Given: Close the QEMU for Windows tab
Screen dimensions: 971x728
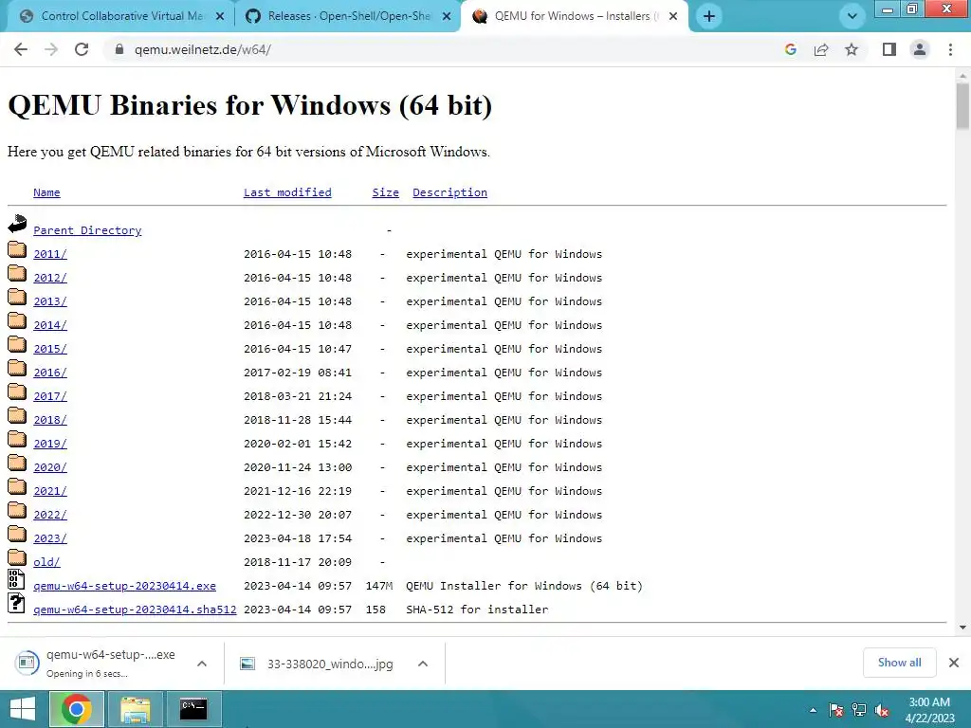Looking at the screenshot, I should pyautogui.click(x=673, y=17).
